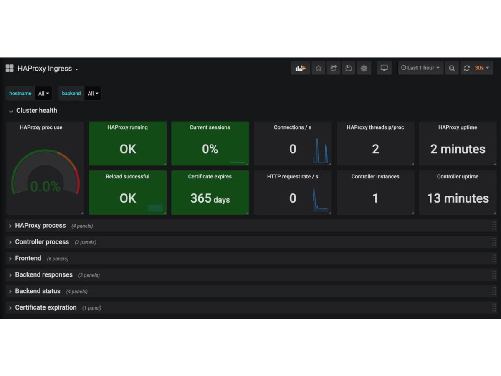The image size is (501, 376).
Task: Click the zoom out time range icon
Action: [452, 68]
